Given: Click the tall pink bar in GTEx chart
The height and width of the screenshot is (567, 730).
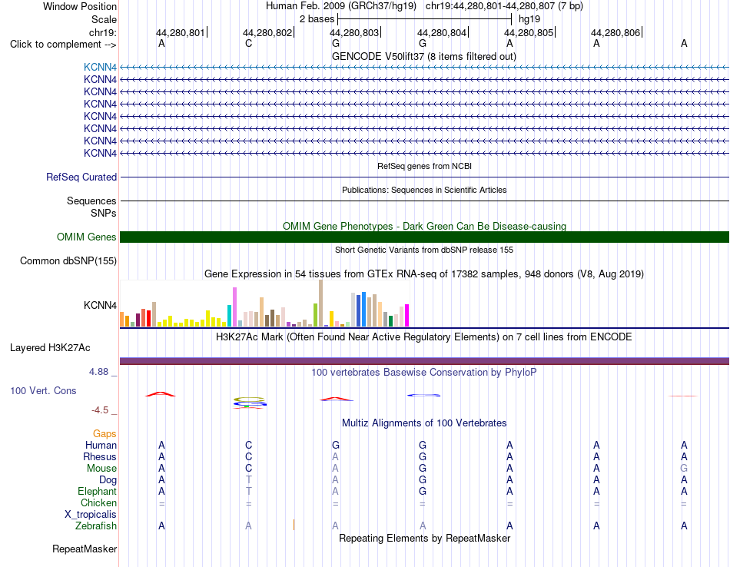Looking at the screenshot, I should [x=234, y=307].
